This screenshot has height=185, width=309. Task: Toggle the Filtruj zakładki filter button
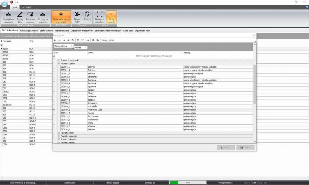111,14
